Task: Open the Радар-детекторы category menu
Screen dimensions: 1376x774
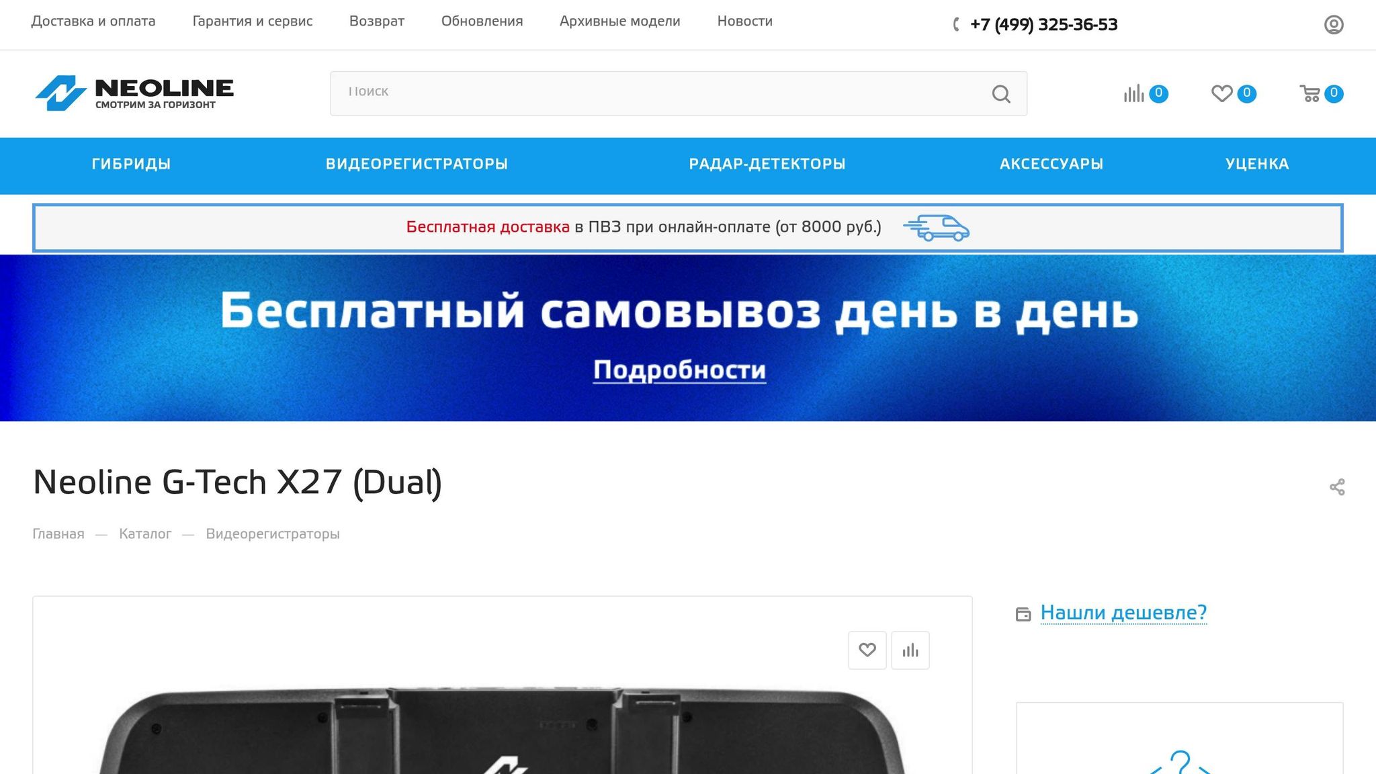Action: coord(767,164)
